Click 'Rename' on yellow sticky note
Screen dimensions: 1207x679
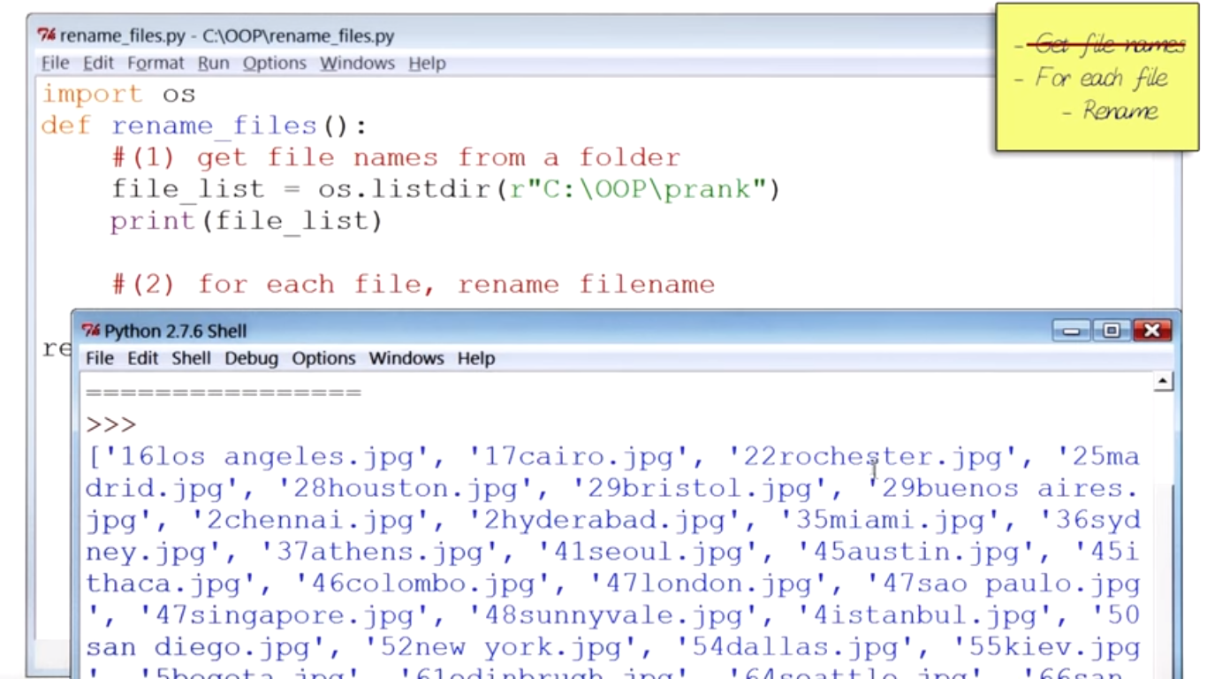click(1120, 111)
